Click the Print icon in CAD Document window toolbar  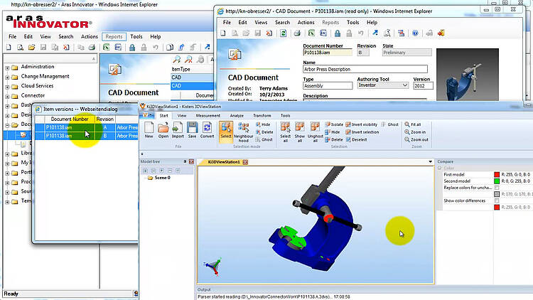[297, 33]
